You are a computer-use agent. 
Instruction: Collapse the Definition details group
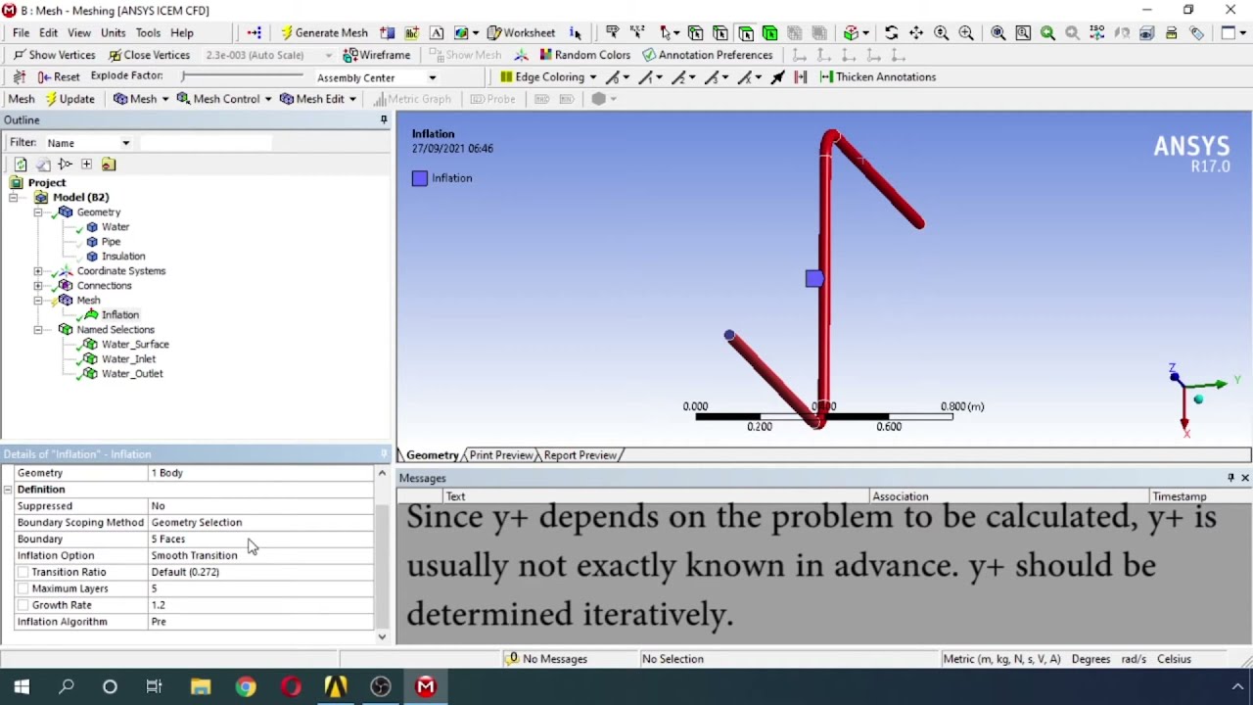point(8,490)
